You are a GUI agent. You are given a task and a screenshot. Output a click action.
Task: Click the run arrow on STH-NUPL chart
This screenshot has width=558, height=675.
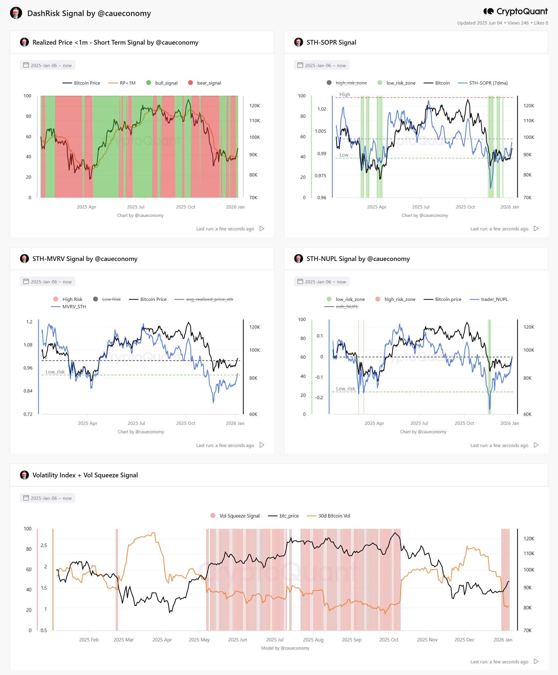pos(536,445)
